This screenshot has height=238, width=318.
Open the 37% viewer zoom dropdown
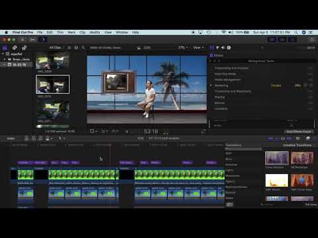pyautogui.click(x=183, y=48)
